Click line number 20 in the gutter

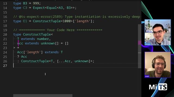(x=5, y=34)
